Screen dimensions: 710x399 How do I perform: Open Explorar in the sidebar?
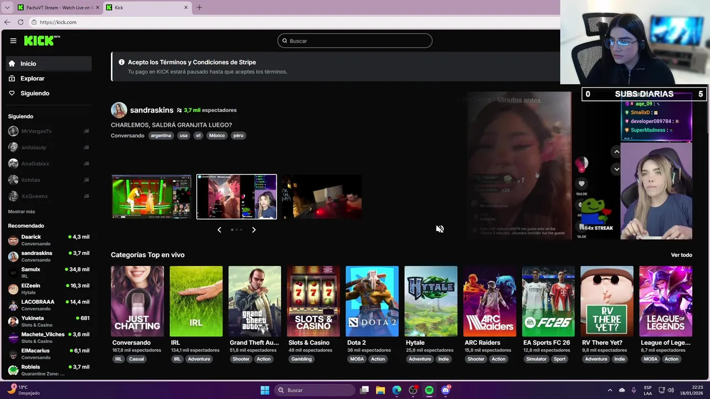tap(49, 79)
